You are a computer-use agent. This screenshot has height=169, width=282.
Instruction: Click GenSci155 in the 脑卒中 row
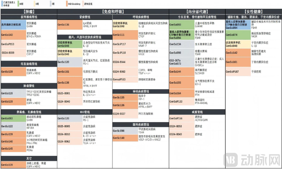(x=125, y=98)
